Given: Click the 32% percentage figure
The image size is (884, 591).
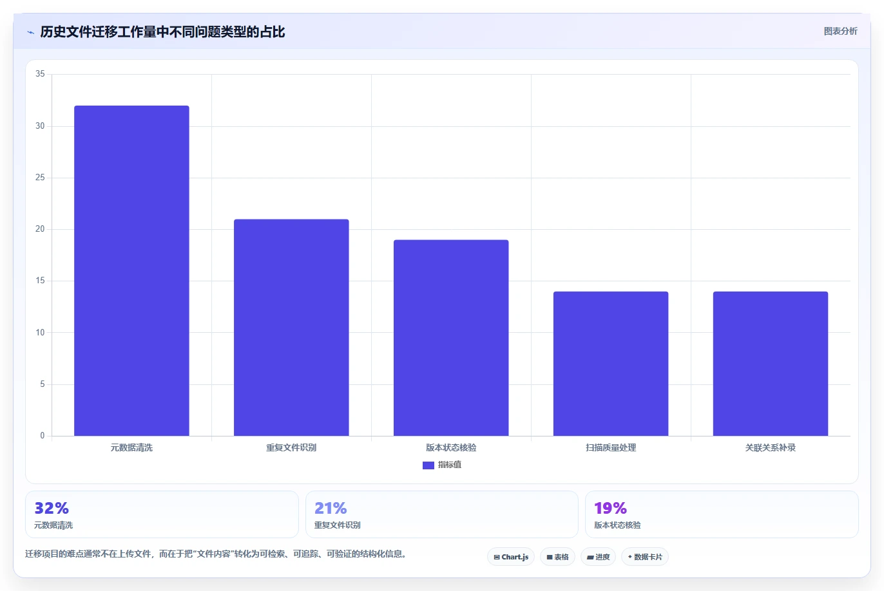Looking at the screenshot, I should tap(52, 508).
